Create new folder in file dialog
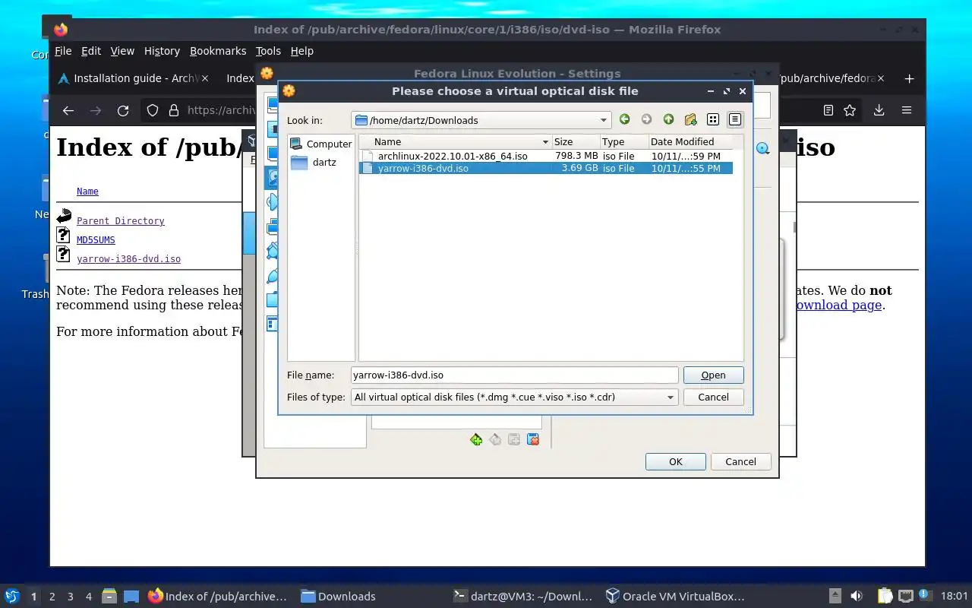This screenshot has height=608, width=972. pyautogui.click(x=690, y=119)
